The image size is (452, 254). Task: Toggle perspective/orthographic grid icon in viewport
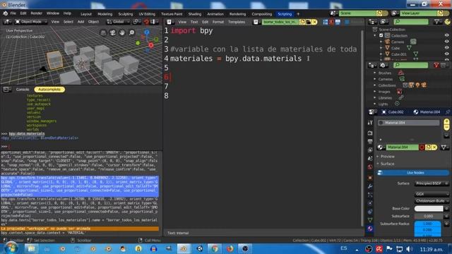(x=103, y=33)
